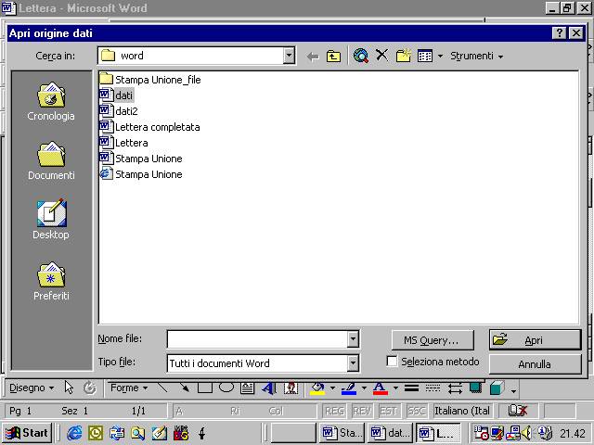The height and width of the screenshot is (445, 594).
Task: Create a new folder in the dialog
Action: pyautogui.click(x=404, y=56)
